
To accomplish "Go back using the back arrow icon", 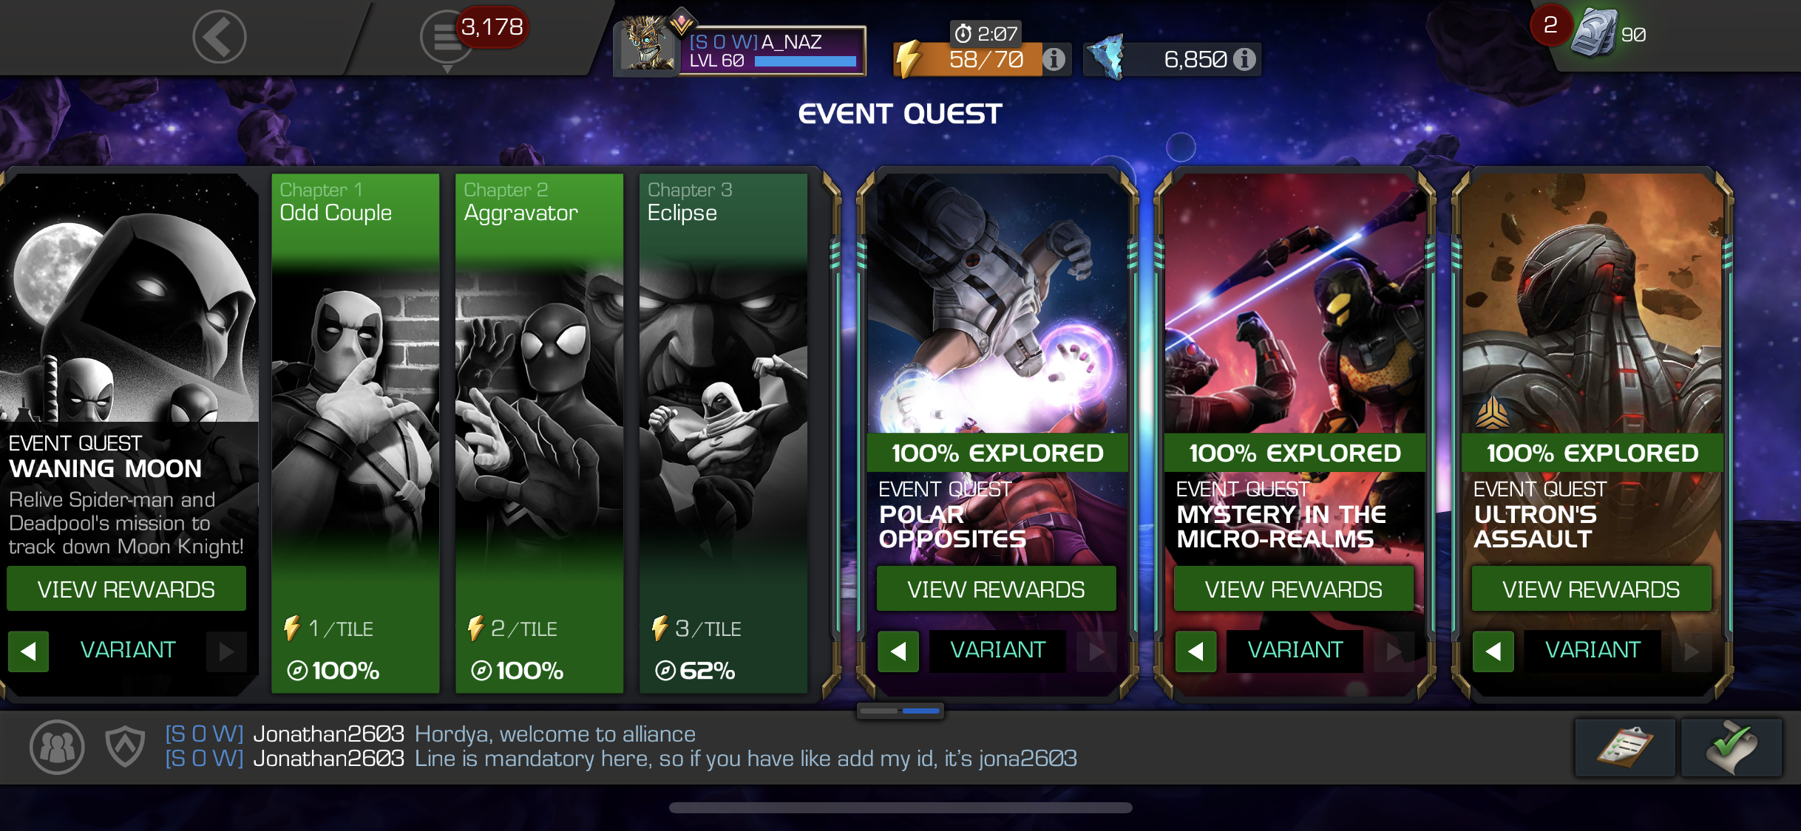I will (x=219, y=37).
